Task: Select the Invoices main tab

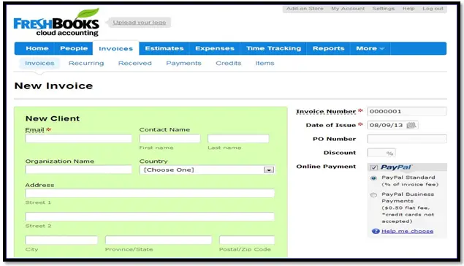Action: coord(115,48)
